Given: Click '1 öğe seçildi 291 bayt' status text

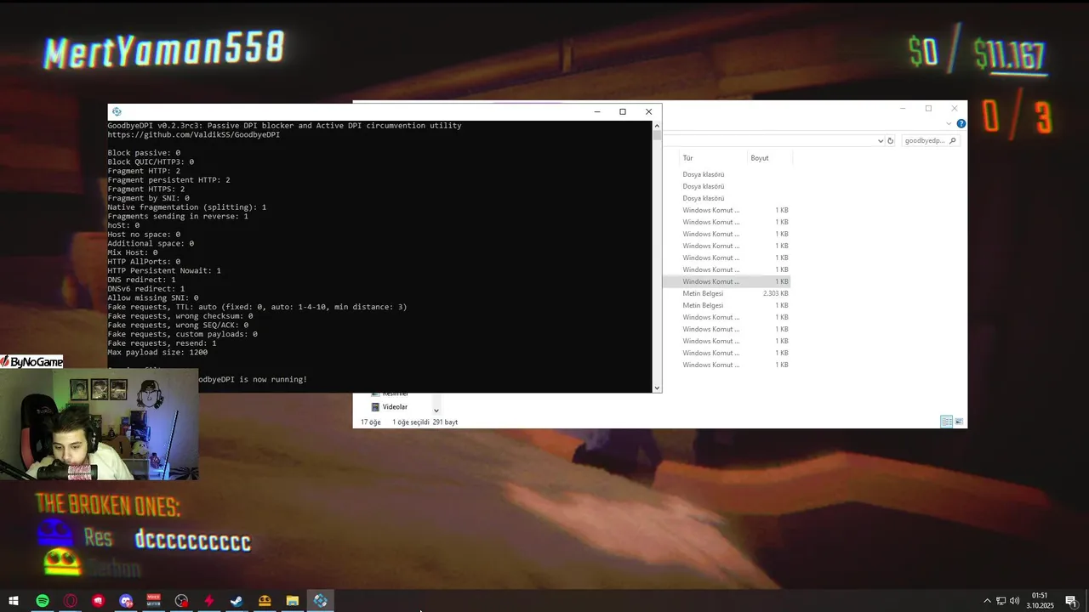Looking at the screenshot, I should click(425, 422).
